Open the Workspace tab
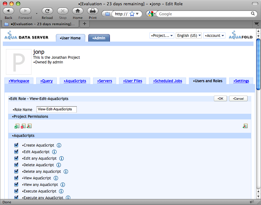This screenshot has height=205, width=261. 19,81
